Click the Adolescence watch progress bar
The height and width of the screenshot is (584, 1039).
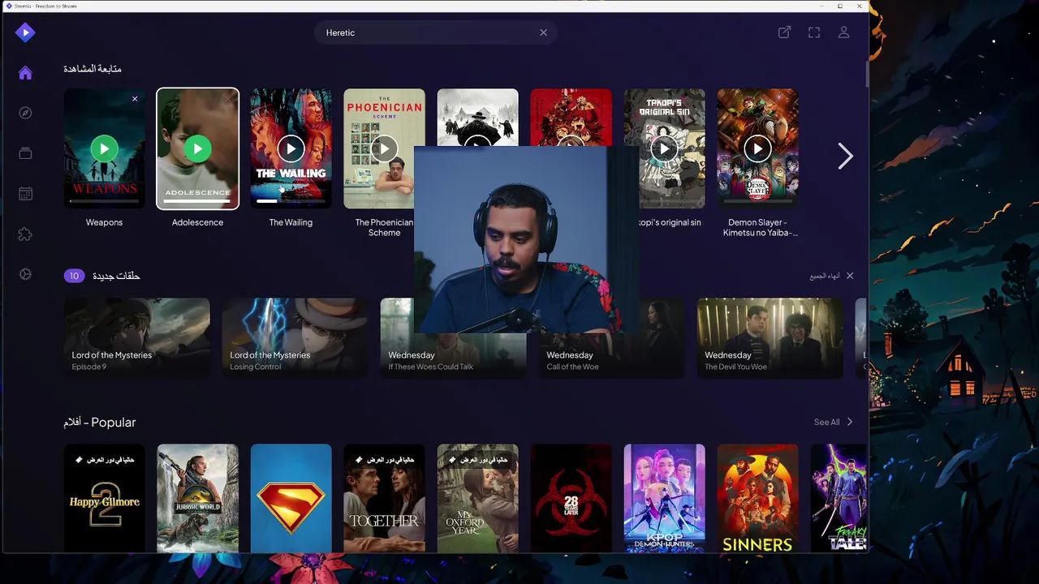pos(197,201)
